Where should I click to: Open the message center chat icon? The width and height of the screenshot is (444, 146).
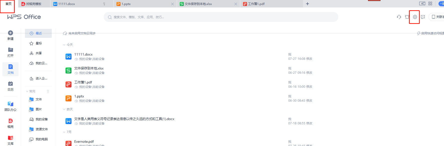pos(423,17)
